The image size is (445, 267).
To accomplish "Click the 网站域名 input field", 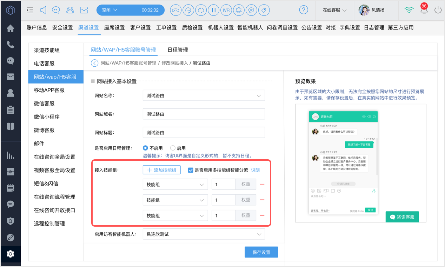I will point(204,114).
